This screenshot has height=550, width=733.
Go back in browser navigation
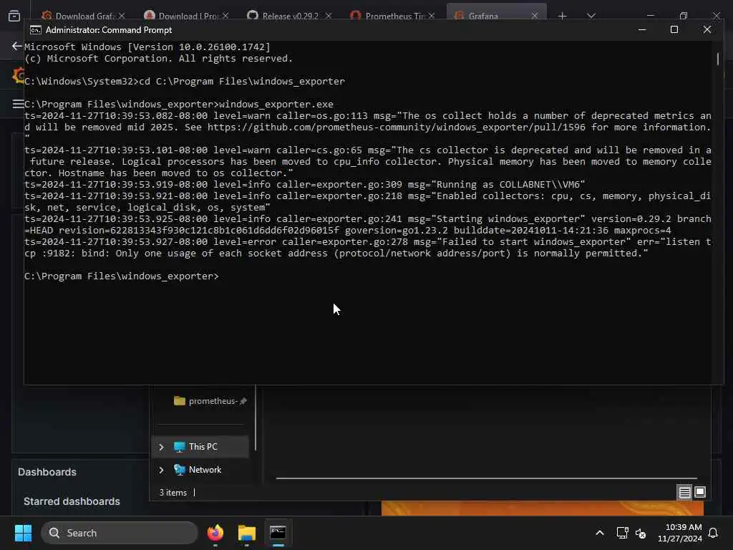point(17,46)
